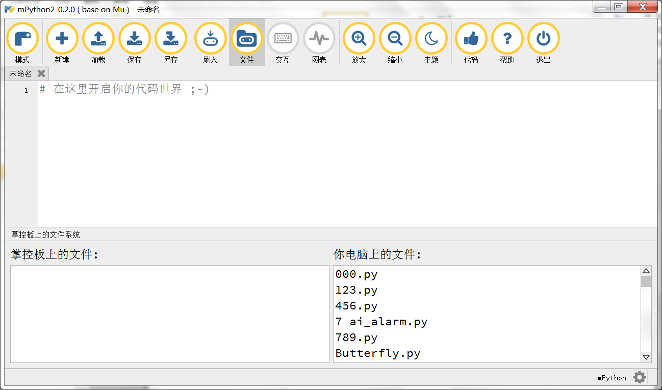Zoom in with 放大
Image resolution: width=662 pixels, height=390 pixels.
point(359,42)
